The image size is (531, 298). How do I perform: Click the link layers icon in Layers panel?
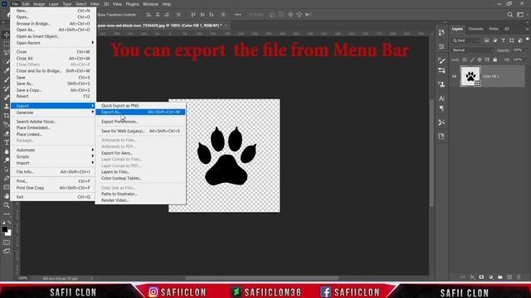(463, 277)
